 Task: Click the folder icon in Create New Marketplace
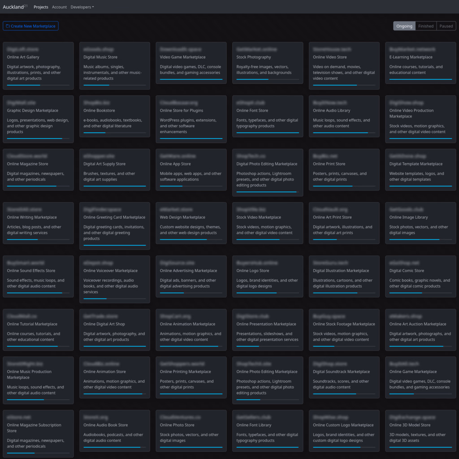pyautogui.click(x=8, y=26)
